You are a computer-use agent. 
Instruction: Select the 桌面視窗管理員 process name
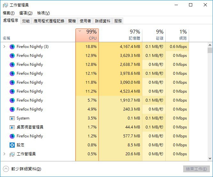[30, 127]
